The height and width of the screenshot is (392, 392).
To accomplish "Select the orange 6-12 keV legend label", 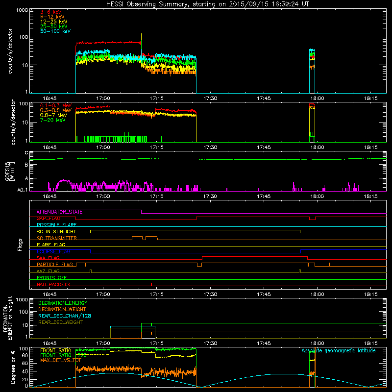I will (x=52, y=17).
